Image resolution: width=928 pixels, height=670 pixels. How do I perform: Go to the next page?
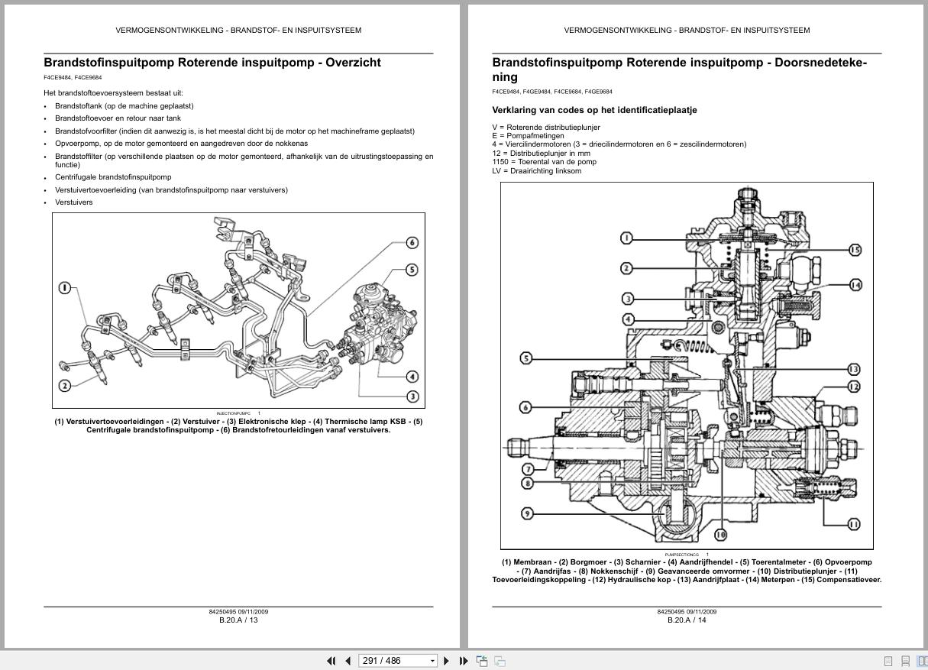pyautogui.click(x=446, y=660)
